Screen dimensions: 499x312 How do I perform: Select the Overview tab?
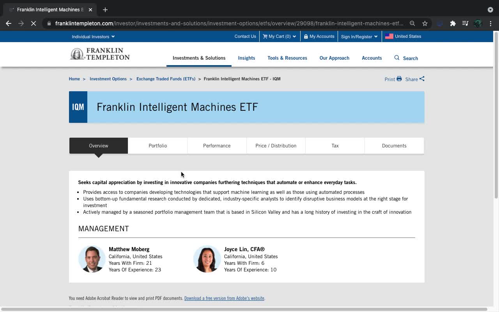click(x=99, y=146)
